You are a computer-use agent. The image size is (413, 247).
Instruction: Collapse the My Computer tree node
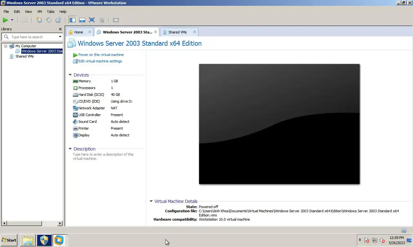tap(5, 46)
